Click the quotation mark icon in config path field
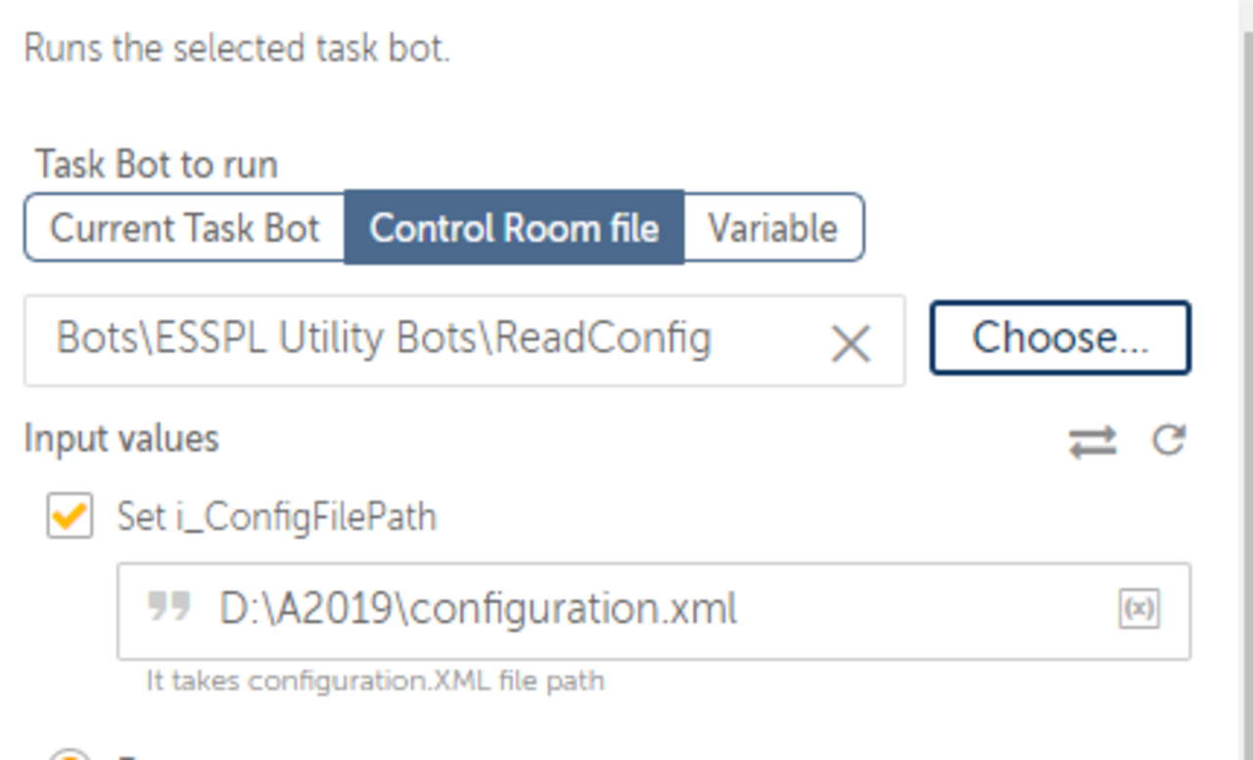The height and width of the screenshot is (760, 1253). (x=168, y=607)
